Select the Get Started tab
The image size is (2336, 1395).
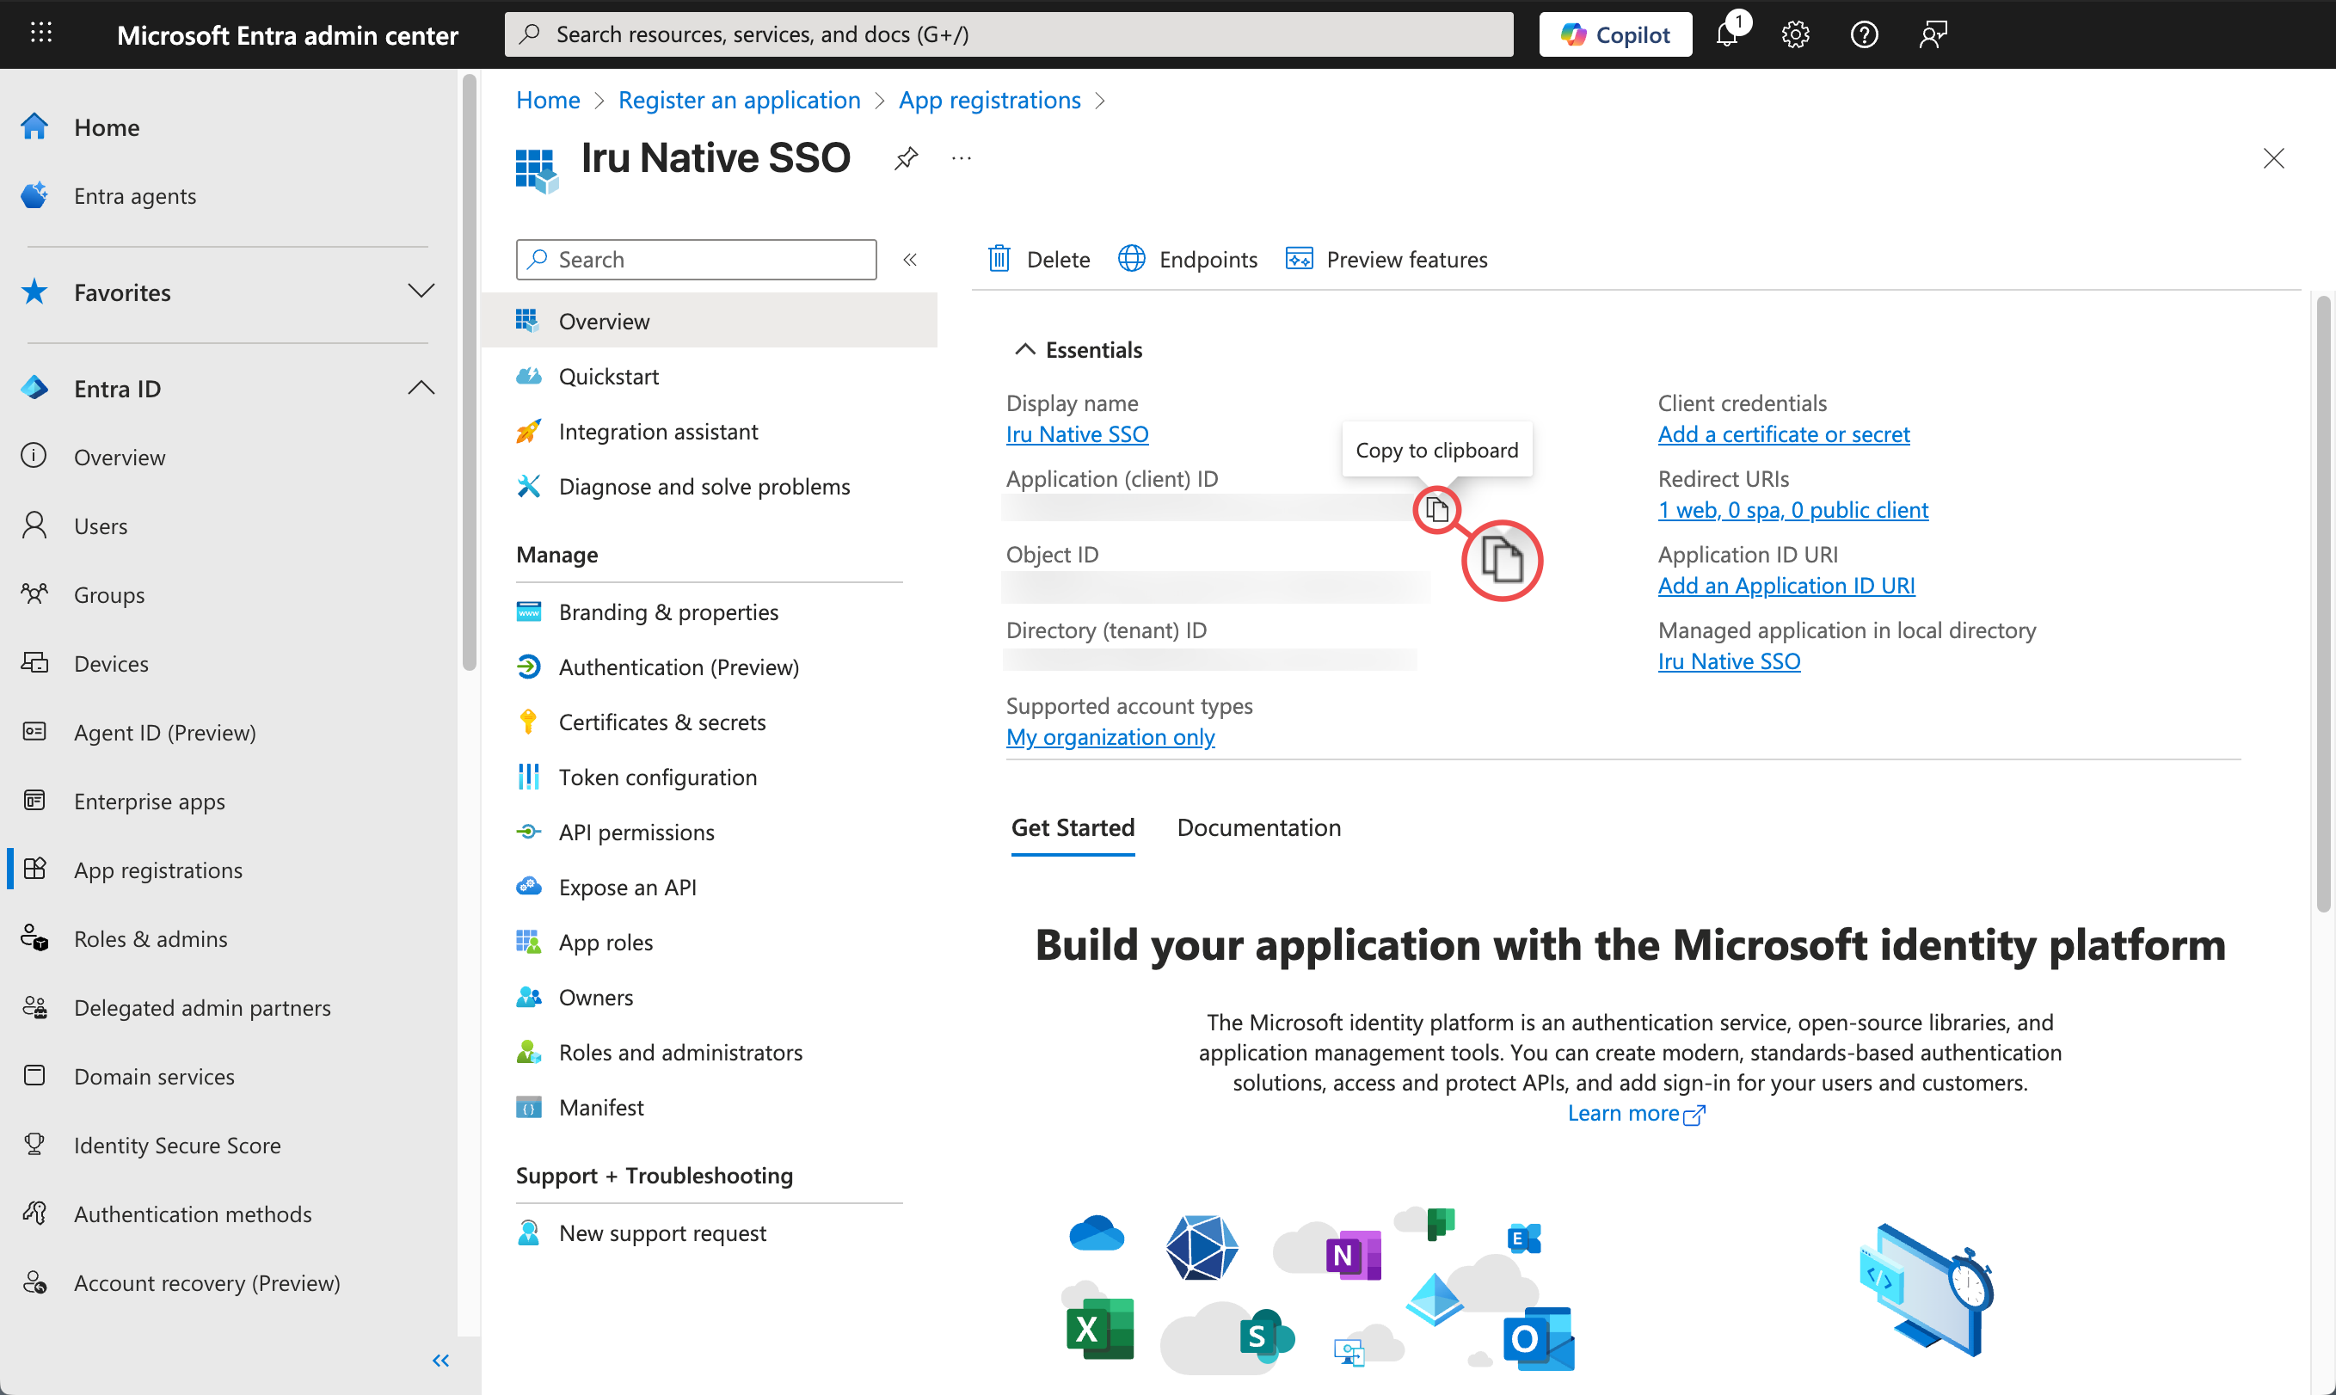click(x=1073, y=827)
